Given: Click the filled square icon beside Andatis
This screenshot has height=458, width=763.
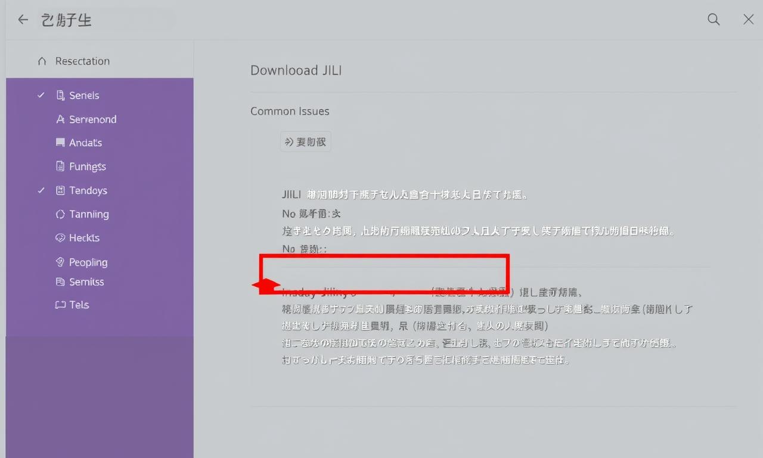Looking at the screenshot, I should (60, 143).
